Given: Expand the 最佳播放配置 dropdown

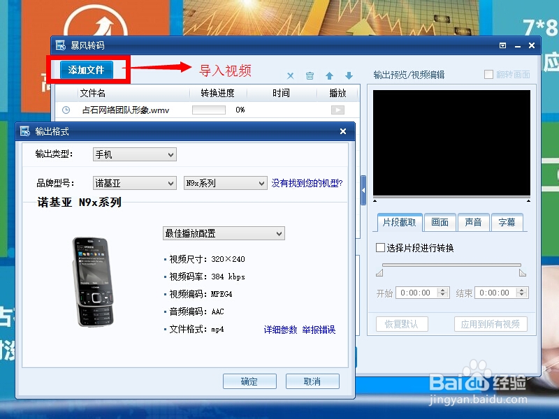Looking at the screenshot, I should pos(224,233).
